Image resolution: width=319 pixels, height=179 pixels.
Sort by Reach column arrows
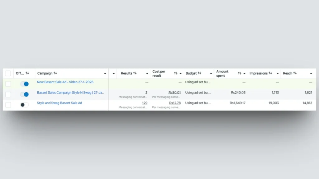tap(295, 73)
